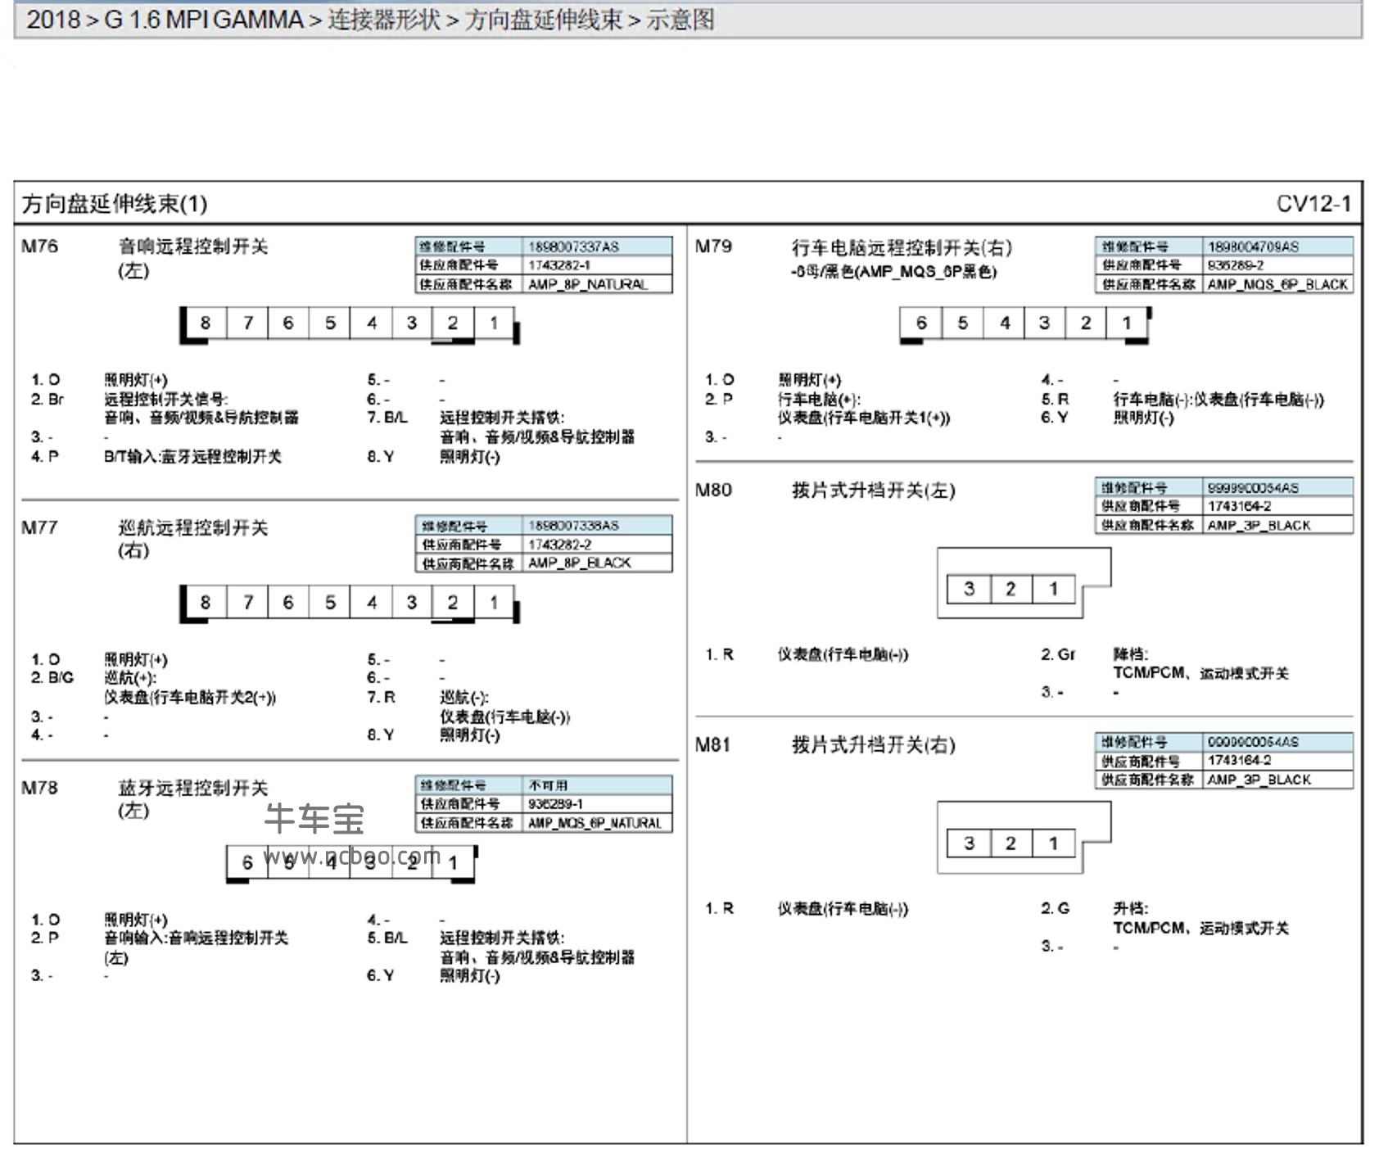Click the 方向盘延伸线束(1) diagram title
The image size is (1379, 1153).
pos(115,204)
